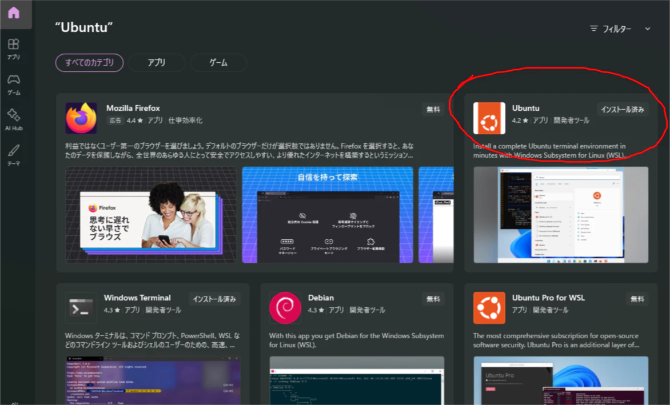Click the Windows Terminal description text

[x=152, y=340]
